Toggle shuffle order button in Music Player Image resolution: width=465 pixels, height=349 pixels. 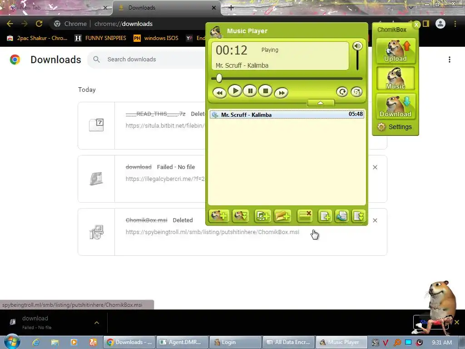[357, 92]
